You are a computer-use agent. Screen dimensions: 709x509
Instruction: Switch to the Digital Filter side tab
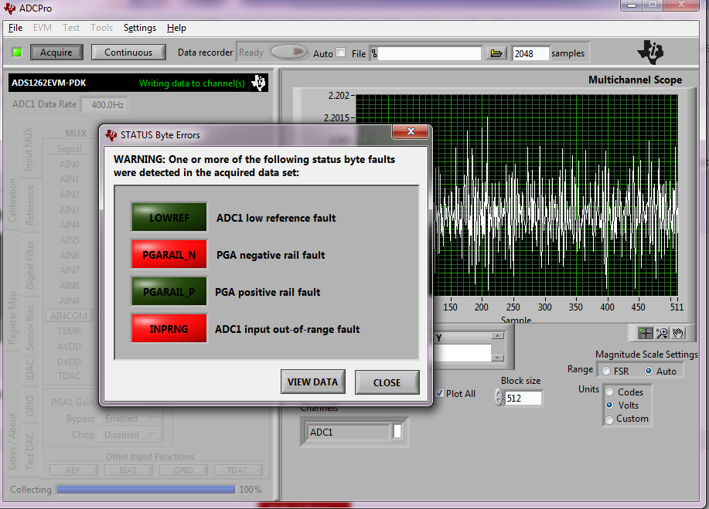tap(30, 265)
